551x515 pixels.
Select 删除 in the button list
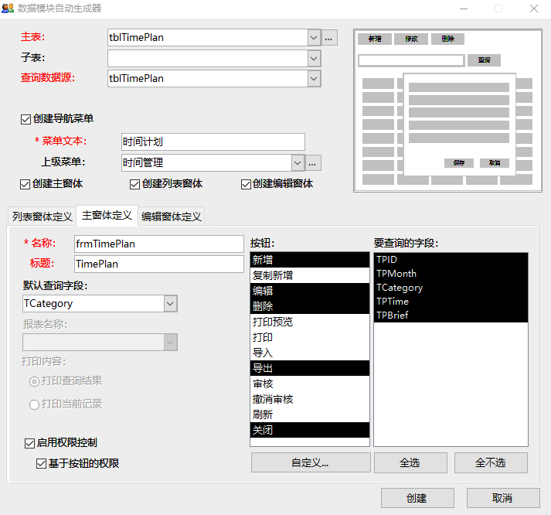(x=310, y=306)
